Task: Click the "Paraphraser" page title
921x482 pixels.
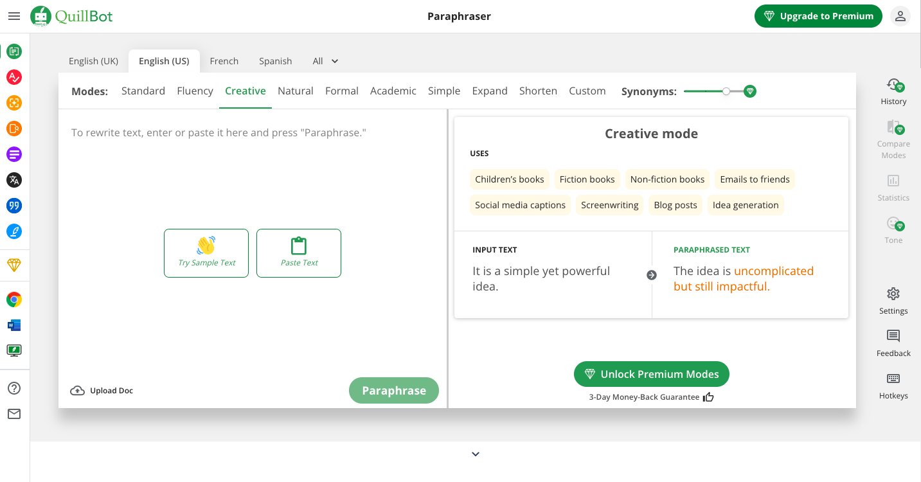Action: [x=459, y=16]
